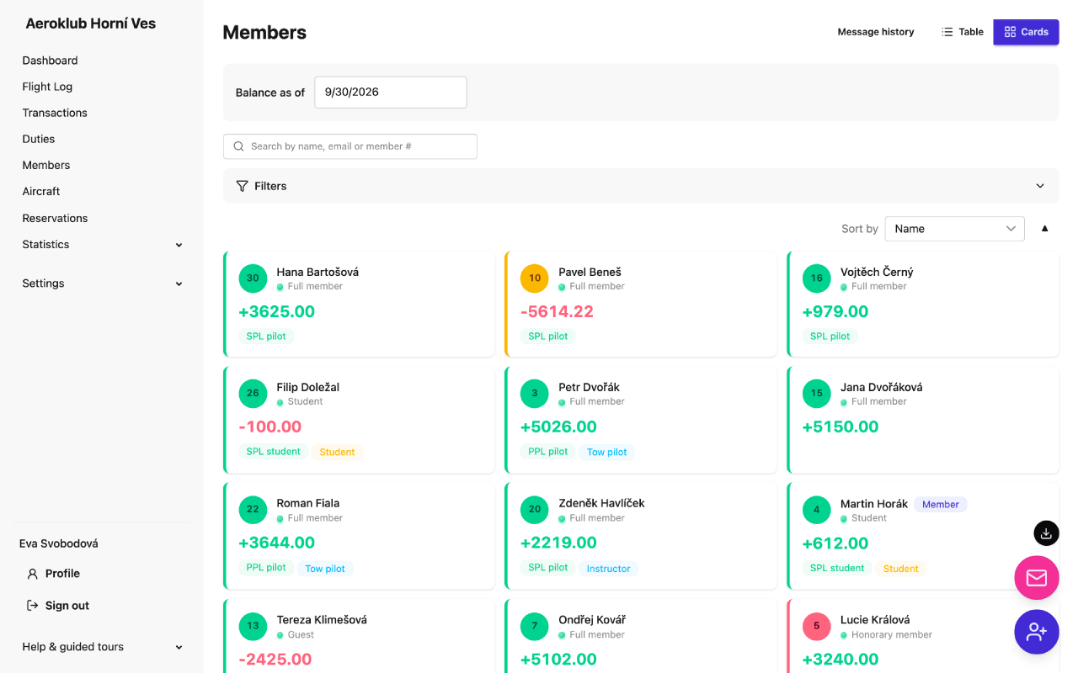Image resolution: width=1078 pixels, height=673 pixels.
Task: Click Tow pilot tag on Petr Dvořák
Action: (607, 453)
